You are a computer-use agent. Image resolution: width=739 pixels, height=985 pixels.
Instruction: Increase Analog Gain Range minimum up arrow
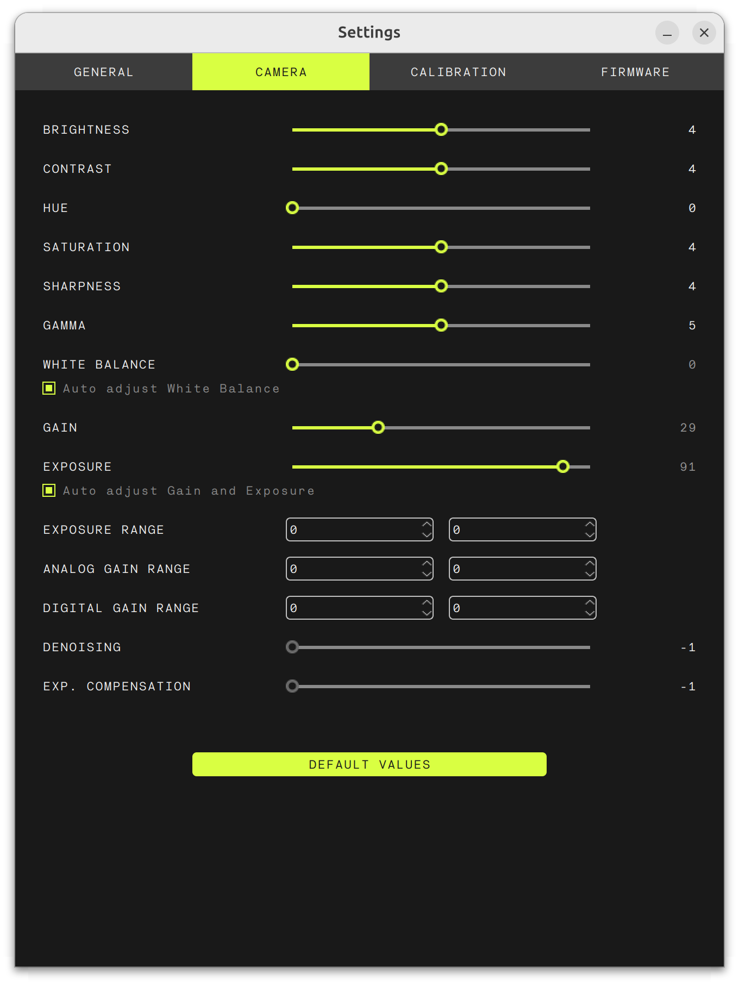point(427,563)
